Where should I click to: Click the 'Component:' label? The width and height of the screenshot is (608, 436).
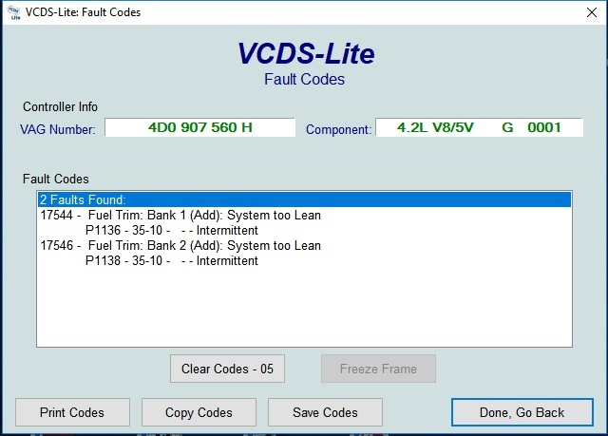point(339,129)
